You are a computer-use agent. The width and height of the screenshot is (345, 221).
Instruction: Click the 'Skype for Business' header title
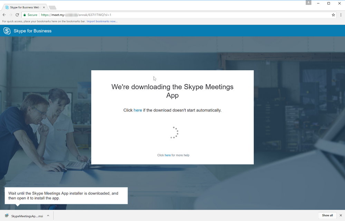pyautogui.click(x=32, y=31)
